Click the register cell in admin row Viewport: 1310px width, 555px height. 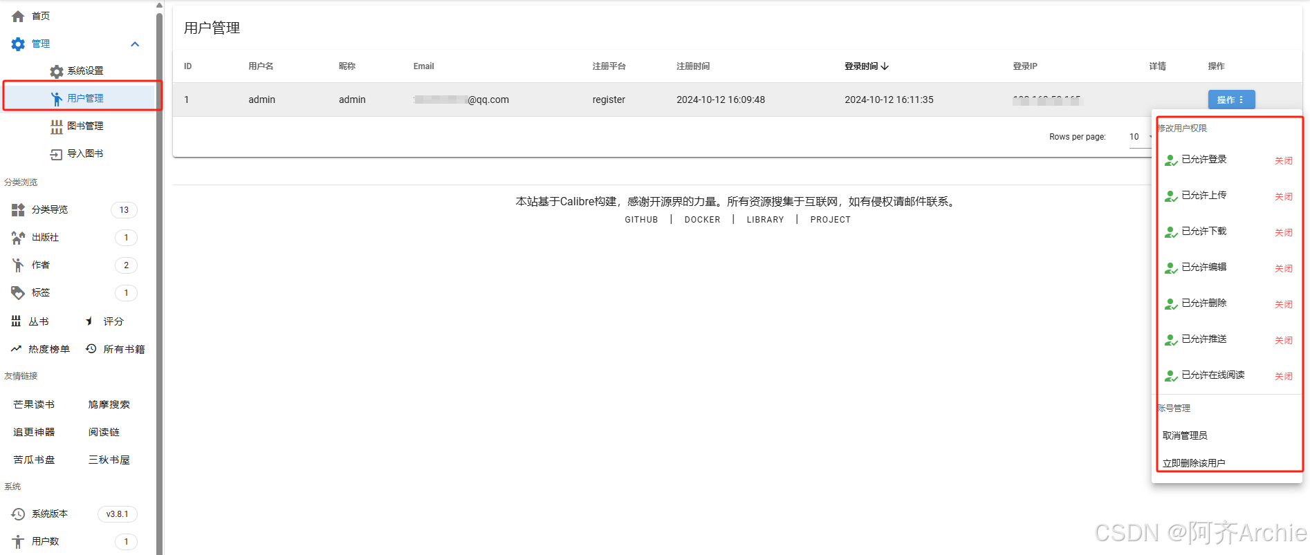point(609,100)
